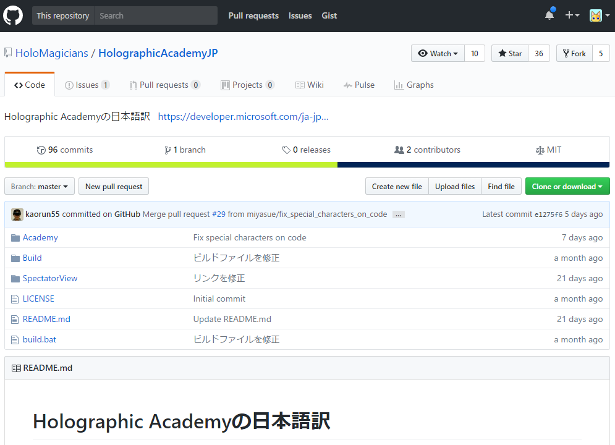This screenshot has height=445, width=615.
Task: Open the リンクを修正 commit message
Action: click(219, 278)
